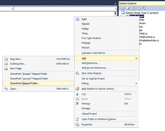
Task: Click the Properties icon in Solution Explorer toolbar
Action: 122,8
